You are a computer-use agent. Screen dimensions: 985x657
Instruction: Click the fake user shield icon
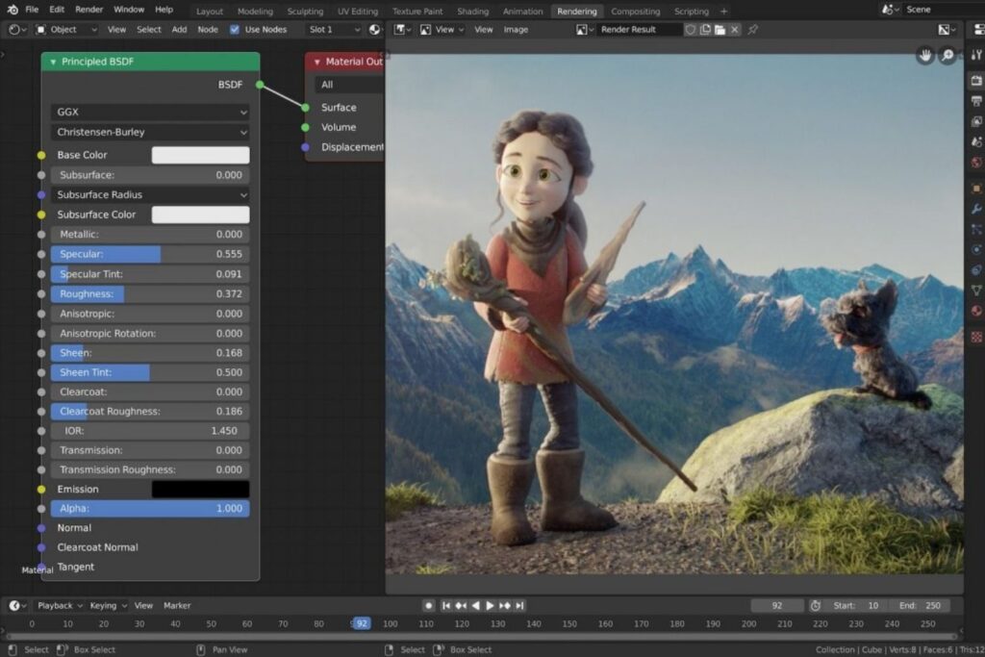(x=691, y=30)
